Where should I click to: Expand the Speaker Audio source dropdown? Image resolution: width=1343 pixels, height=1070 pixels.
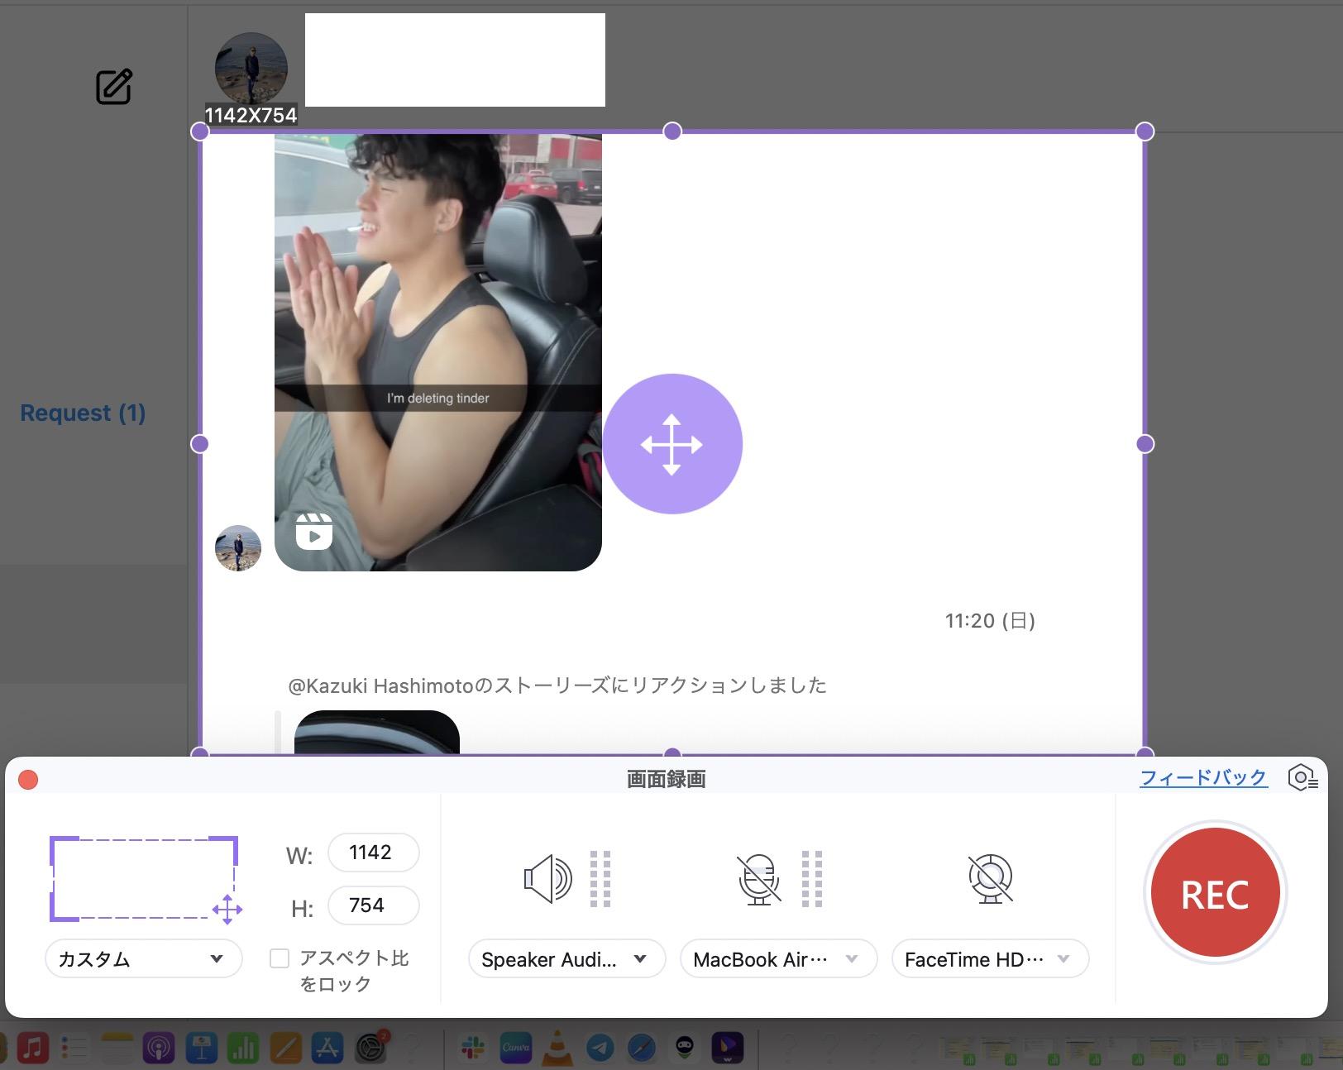[x=566, y=959]
